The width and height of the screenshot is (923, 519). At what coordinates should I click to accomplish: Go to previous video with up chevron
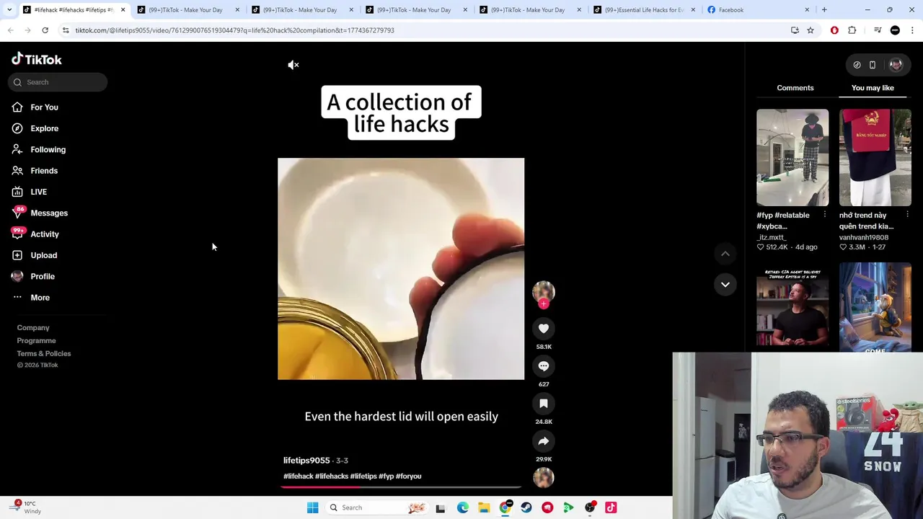(x=725, y=254)
